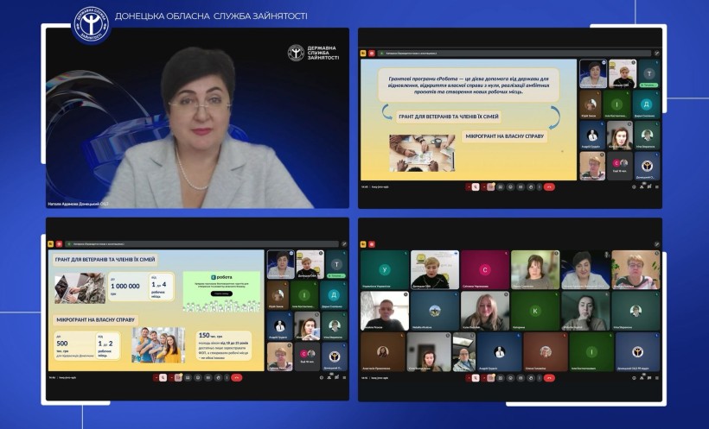The height and width of the screenshot is (429, 709).
Task: Turn on captions in the top-right meeting window
Action: coord(501,186)
